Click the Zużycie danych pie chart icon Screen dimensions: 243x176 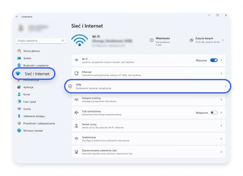tap(191, 40)
